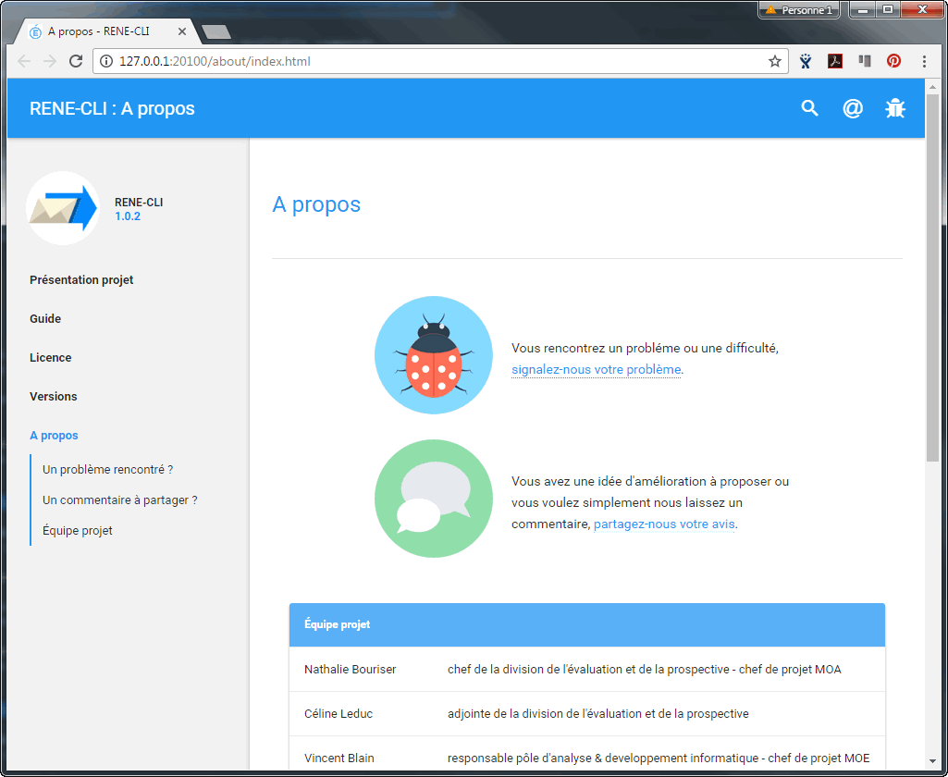Jump to 'Équipe projet' subsection
Screen dimensions: 948x777
tap(78, 530)
